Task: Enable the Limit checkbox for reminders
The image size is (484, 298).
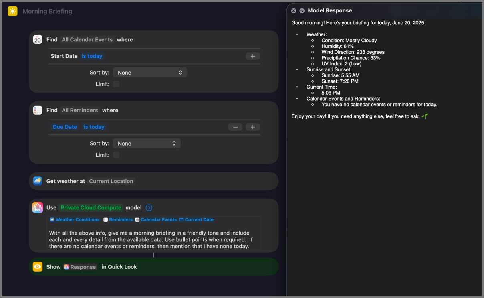Action: coord(116,155)
